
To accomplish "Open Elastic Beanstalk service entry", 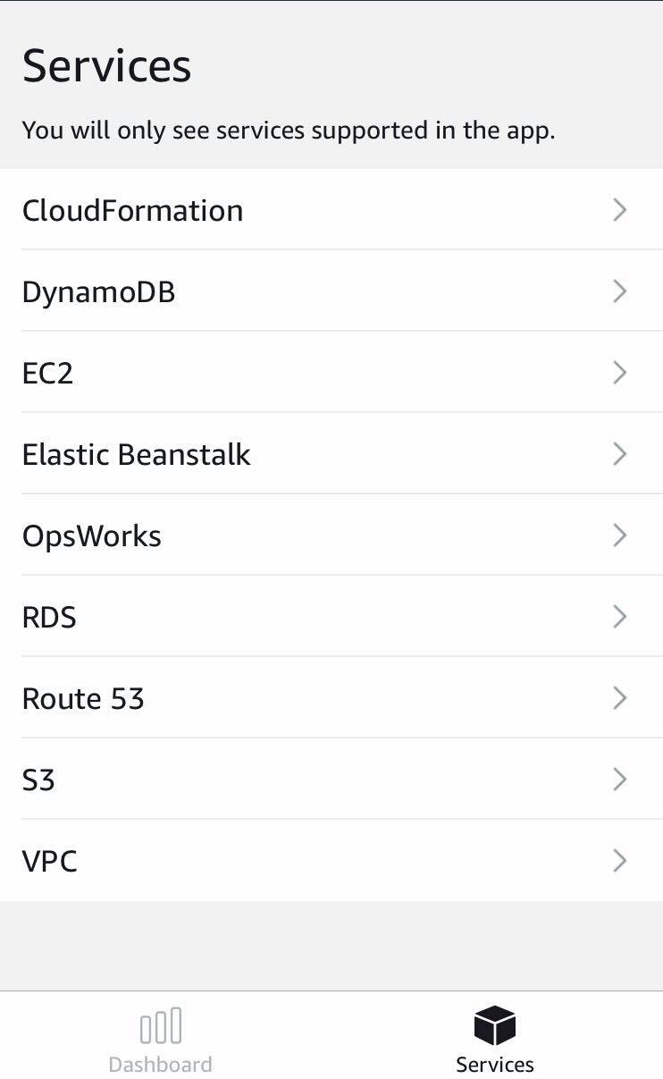I will coord(136,454).
